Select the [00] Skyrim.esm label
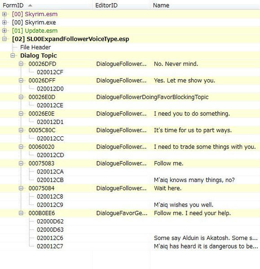 pyautogui.click(x=35, y=14)
